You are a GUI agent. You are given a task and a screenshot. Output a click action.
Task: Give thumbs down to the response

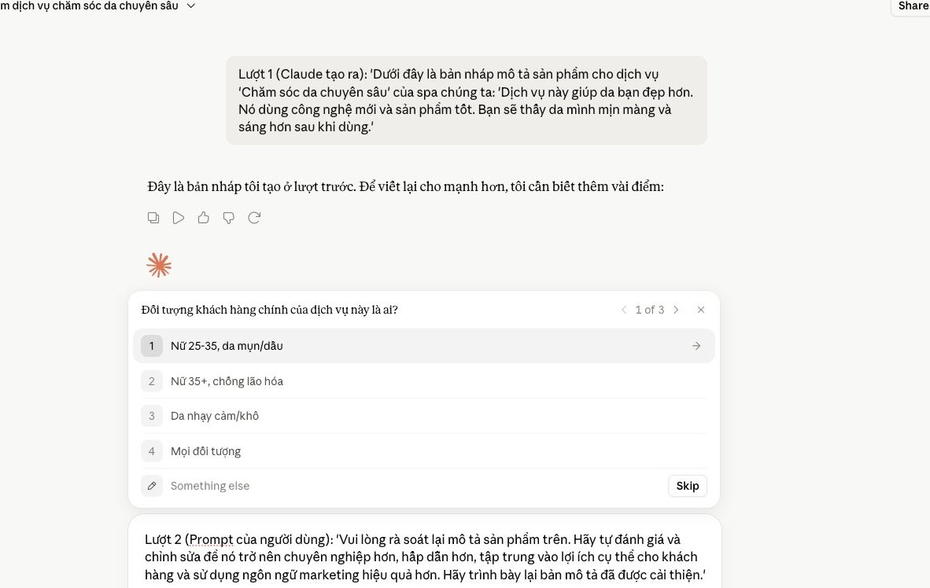(228, 218)
